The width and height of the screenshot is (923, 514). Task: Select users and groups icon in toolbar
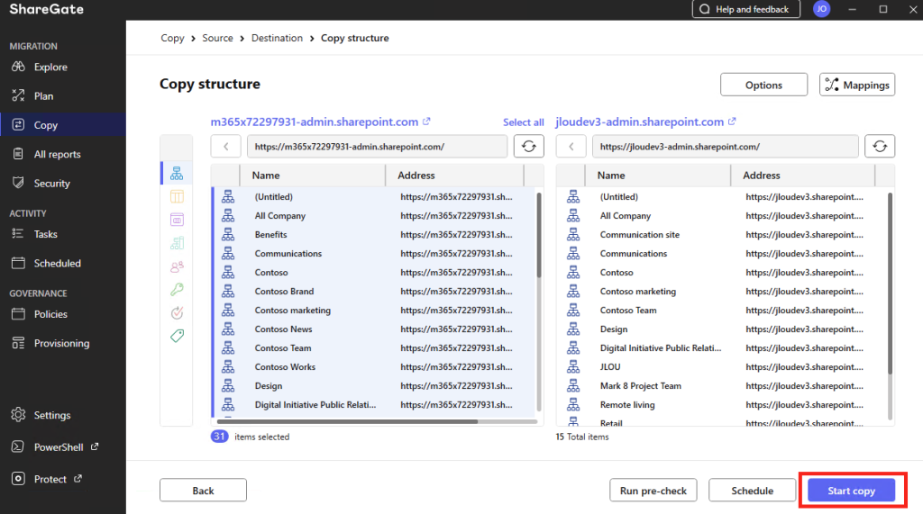[177, 266]
